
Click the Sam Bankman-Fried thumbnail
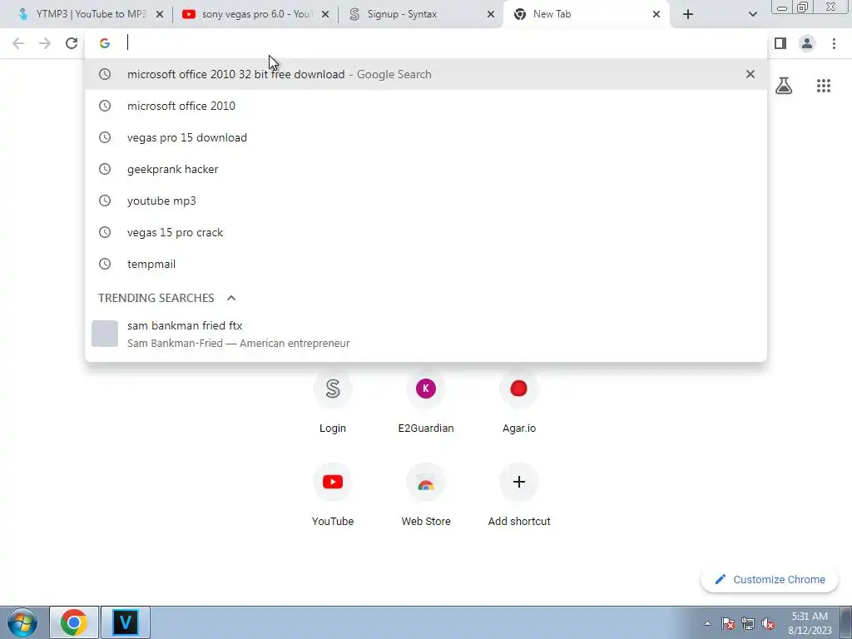tap(105, 334)
